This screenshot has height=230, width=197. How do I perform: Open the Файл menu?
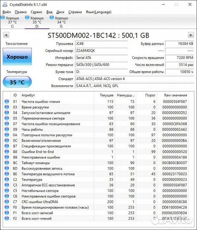(7, 12)
